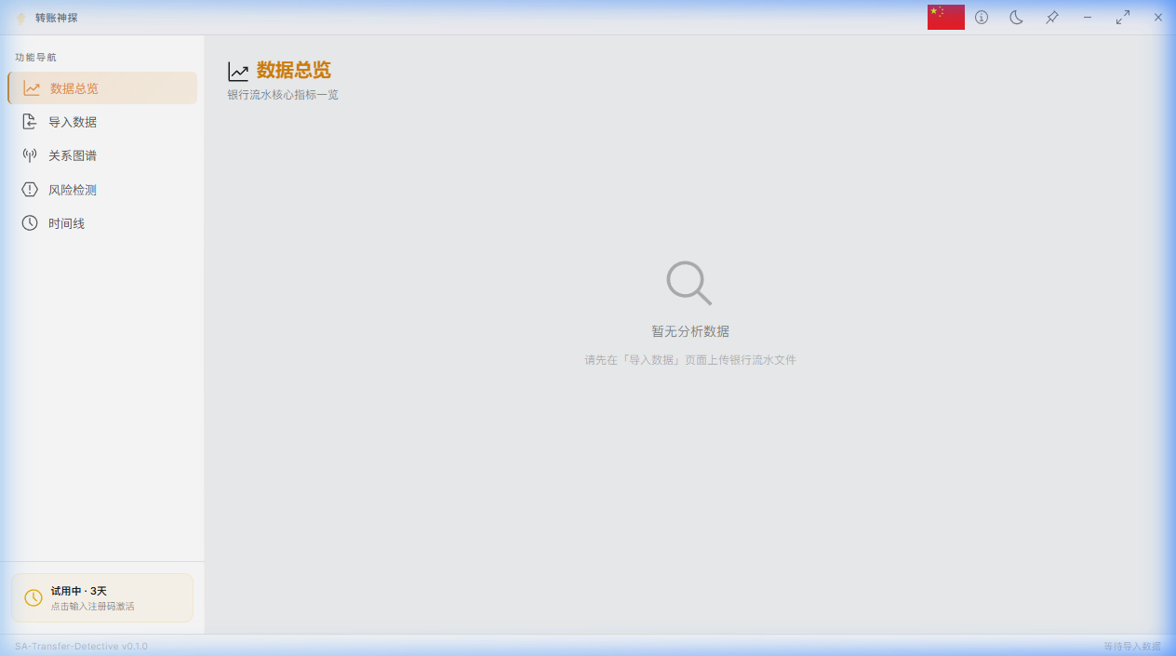Click the 关系图谱 antenna icon
Screen dimensions: 1176x656
pos(30,155)
